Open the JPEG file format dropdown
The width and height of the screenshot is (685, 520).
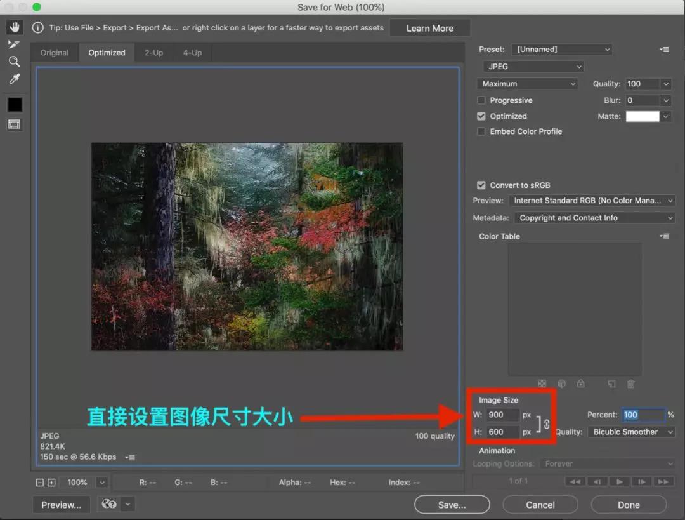click(x=533, y=67)
